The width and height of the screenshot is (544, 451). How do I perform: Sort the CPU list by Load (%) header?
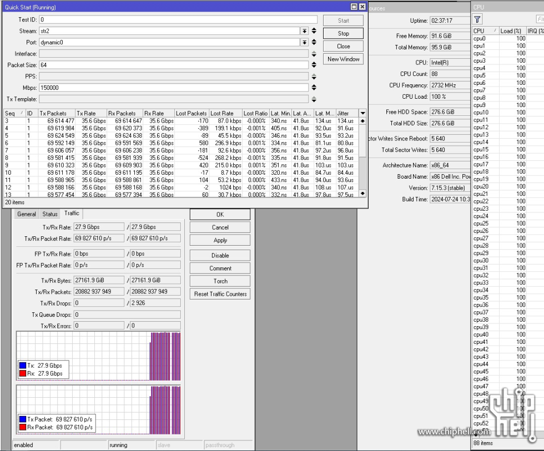[512, 31]
